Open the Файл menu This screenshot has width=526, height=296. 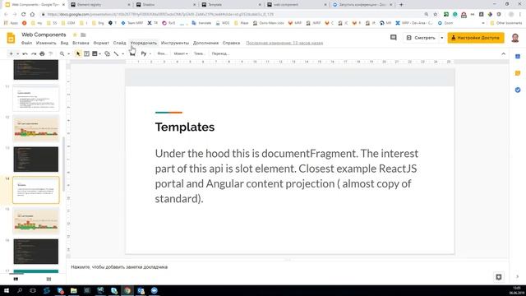[x=26, y=43]
